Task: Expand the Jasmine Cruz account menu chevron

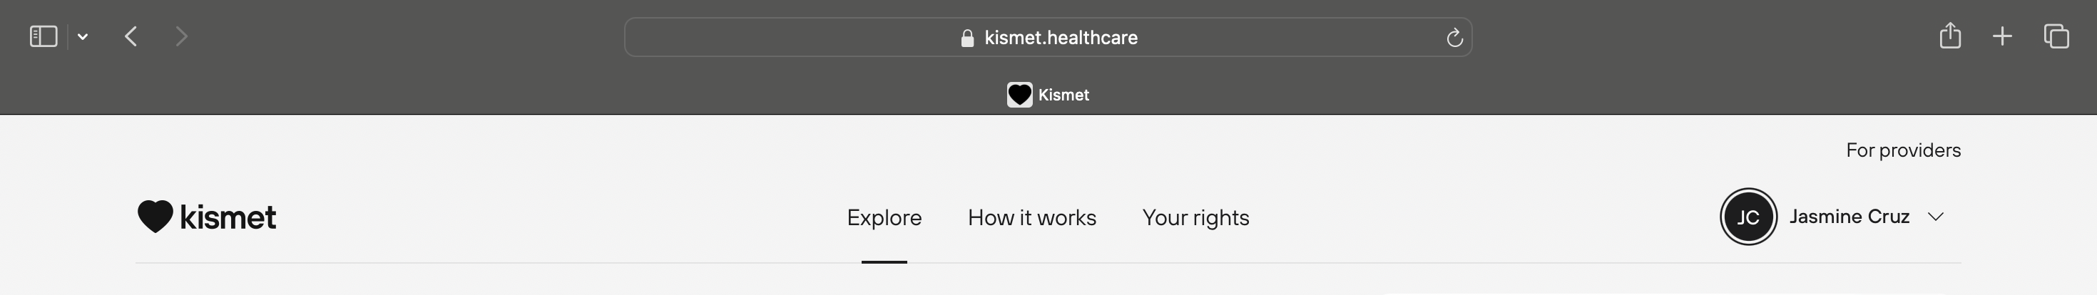Action: tap(1936, 217)
